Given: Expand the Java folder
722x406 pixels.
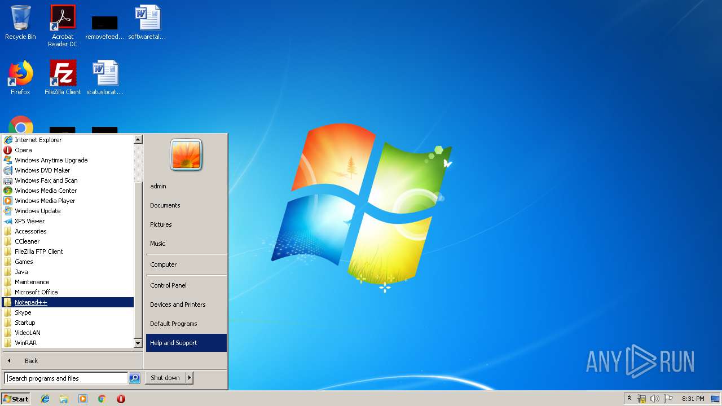Looking at the screenshot, I should coord(68,272).
